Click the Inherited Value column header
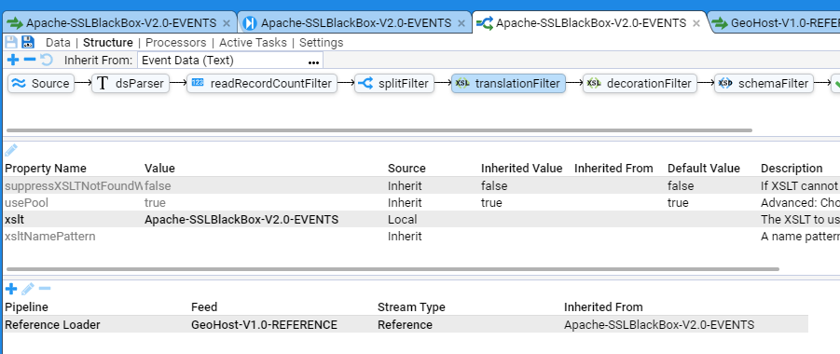This screenshot has width=840, height=354. [x=522, y=169]
